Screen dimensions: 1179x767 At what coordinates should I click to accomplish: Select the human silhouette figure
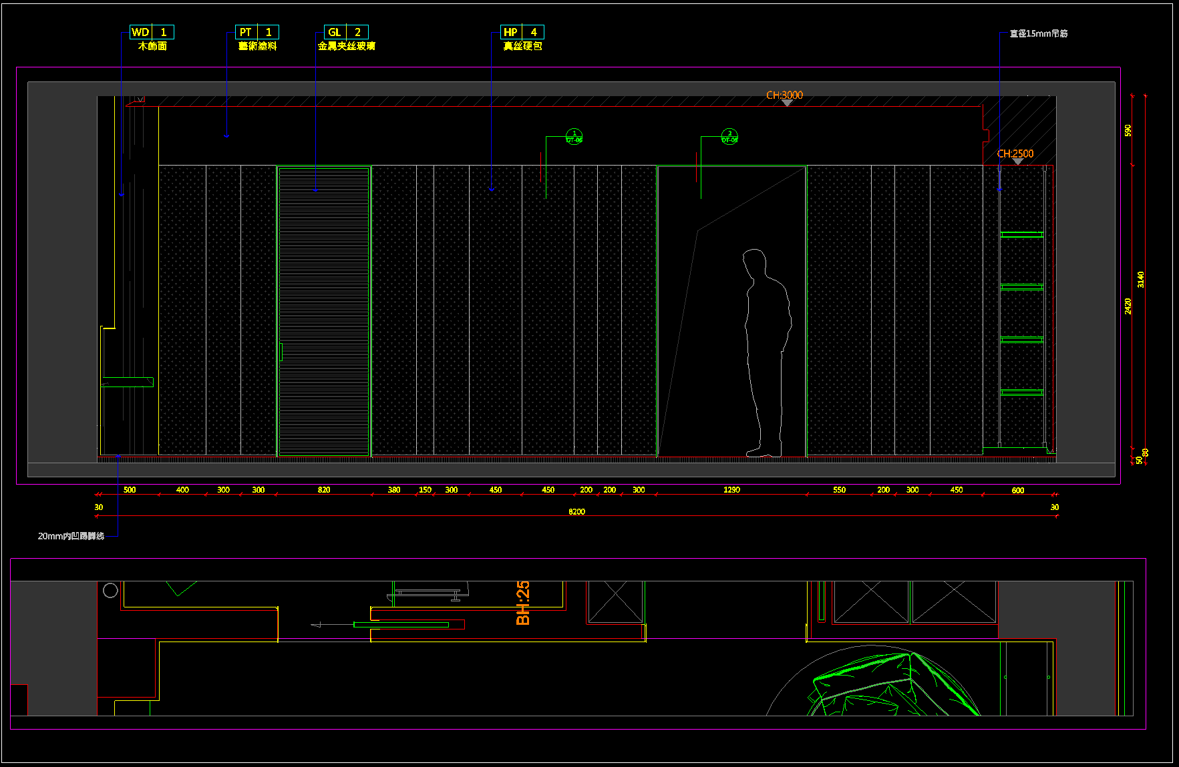768,353
